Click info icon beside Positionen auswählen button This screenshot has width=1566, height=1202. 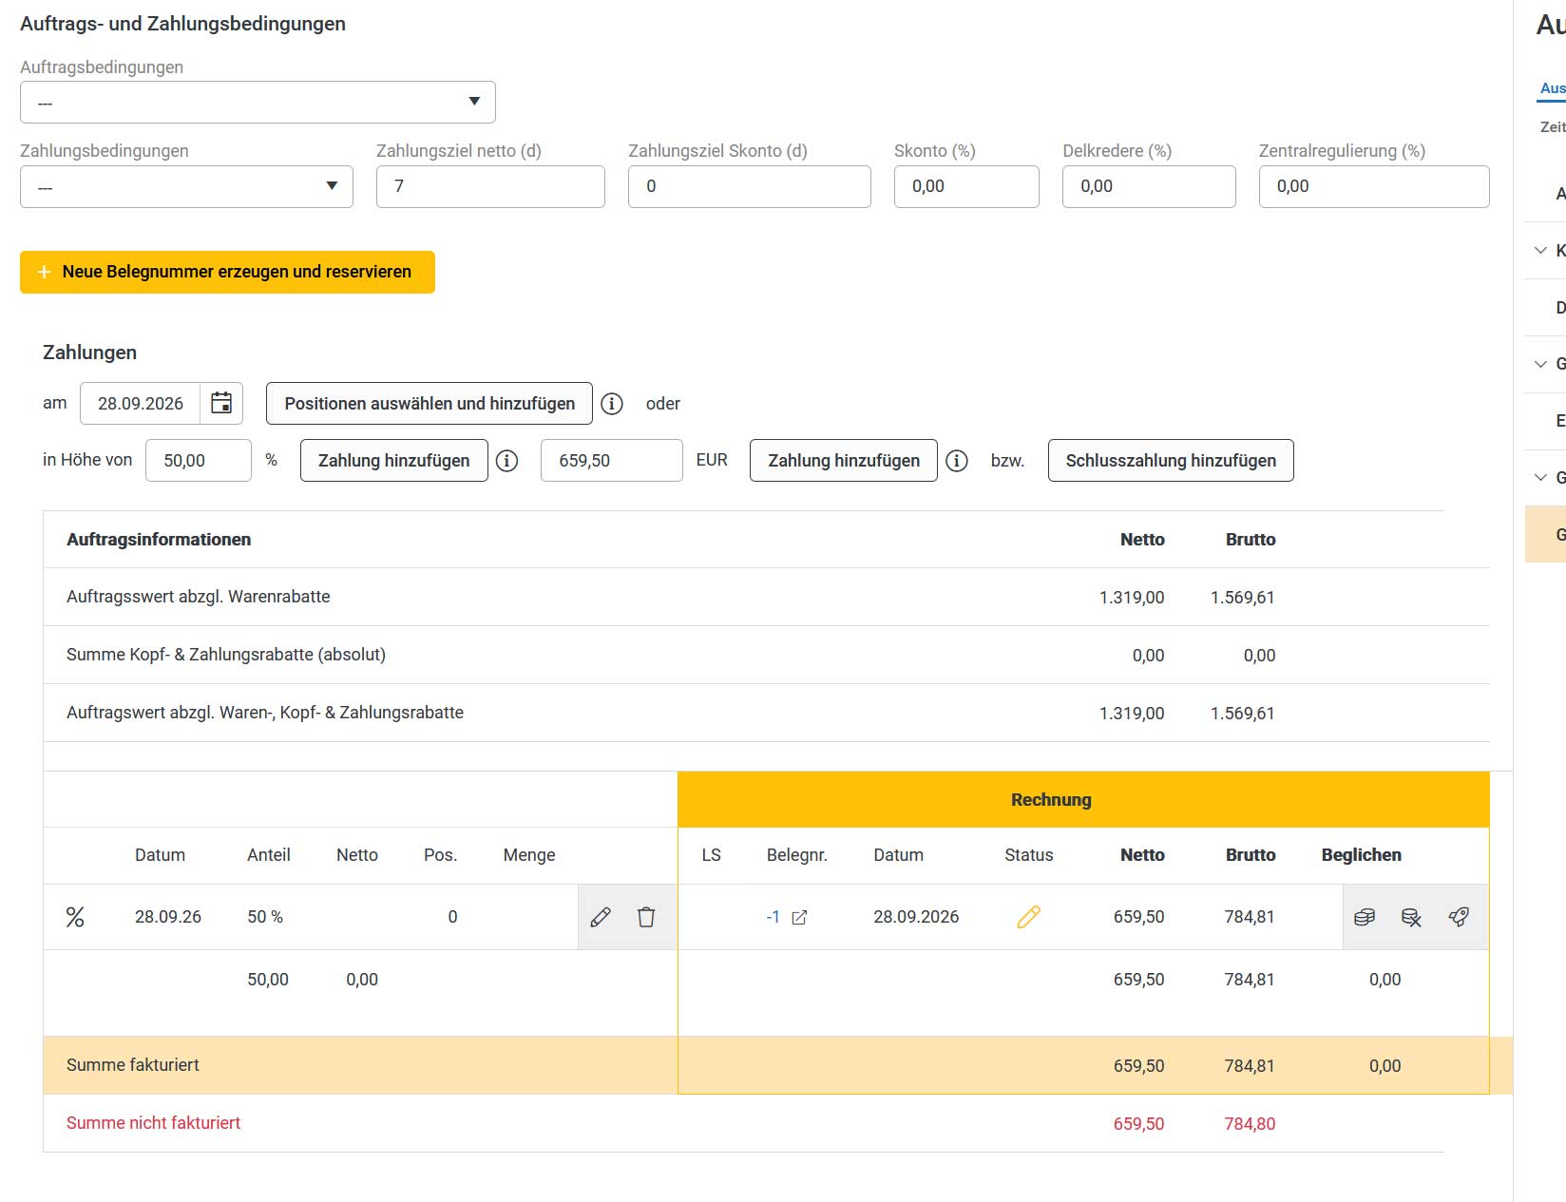[612, 404]
